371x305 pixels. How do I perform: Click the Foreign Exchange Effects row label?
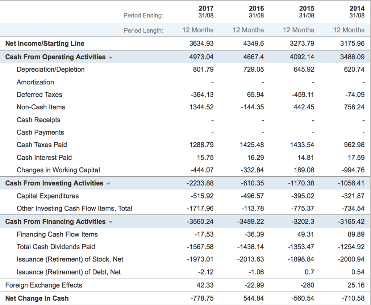pos(45,285)
